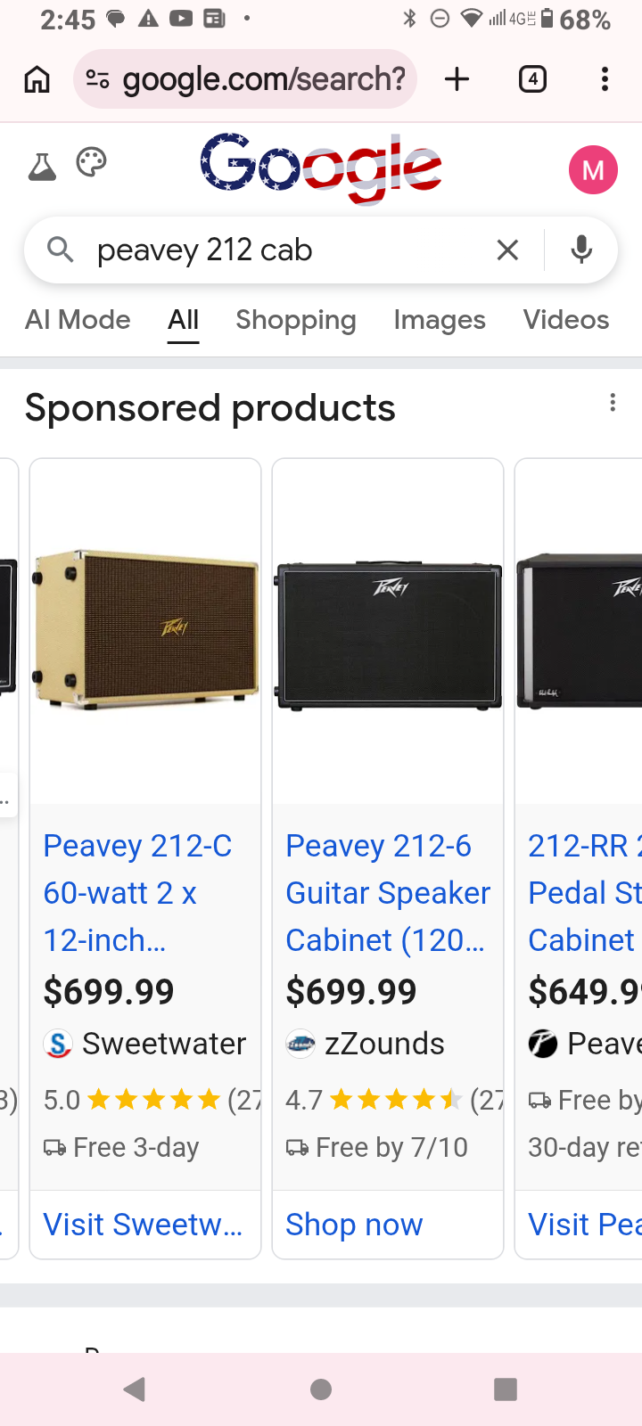Screen dimensions: 642x1426
Task: Tap the Chrome home icon
Action: pos(37,79)
